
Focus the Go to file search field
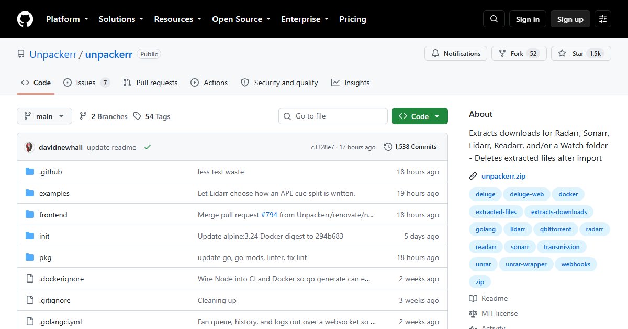pos(333,116)
